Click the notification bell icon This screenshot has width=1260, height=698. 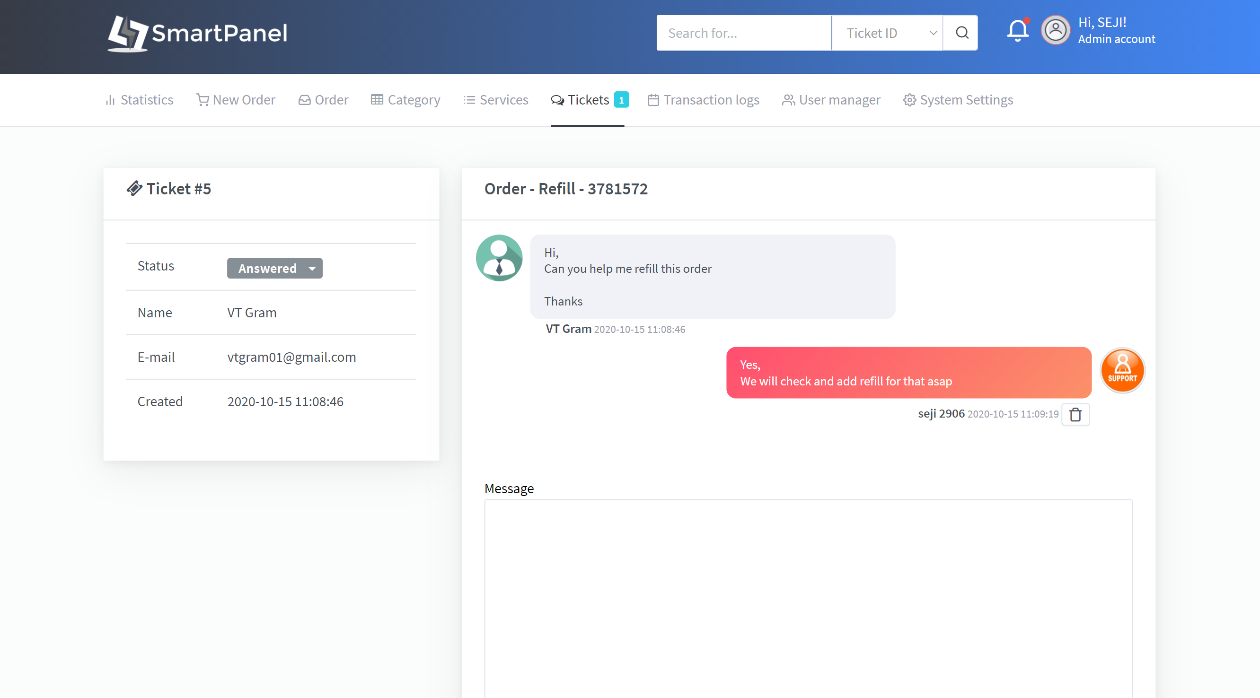pos(1017,31)
